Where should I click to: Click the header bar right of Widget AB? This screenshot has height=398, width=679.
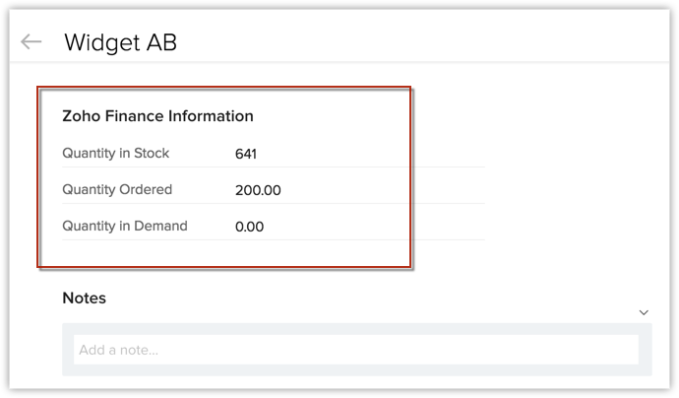point(422,41)
